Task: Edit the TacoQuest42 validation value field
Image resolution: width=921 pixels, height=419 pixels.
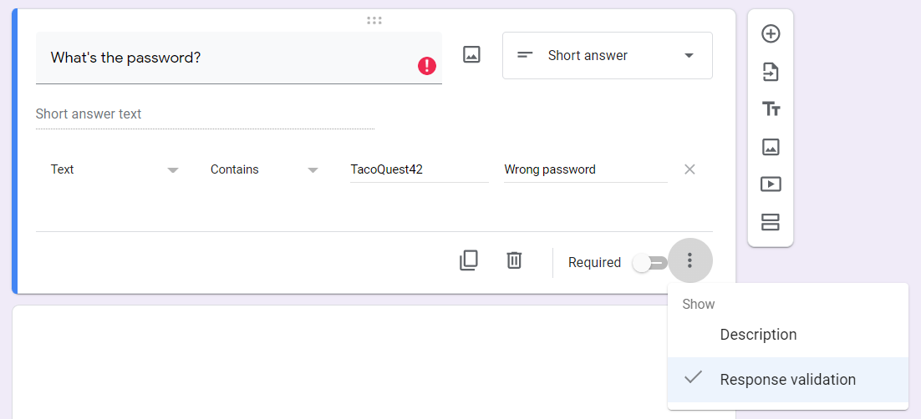Action: pyautogui.click(x=420, y=169)
